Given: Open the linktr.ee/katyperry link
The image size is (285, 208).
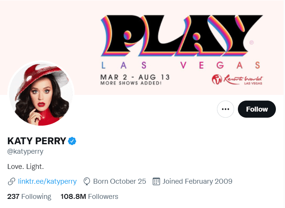Looking at the screenshot, I should 47,181.
